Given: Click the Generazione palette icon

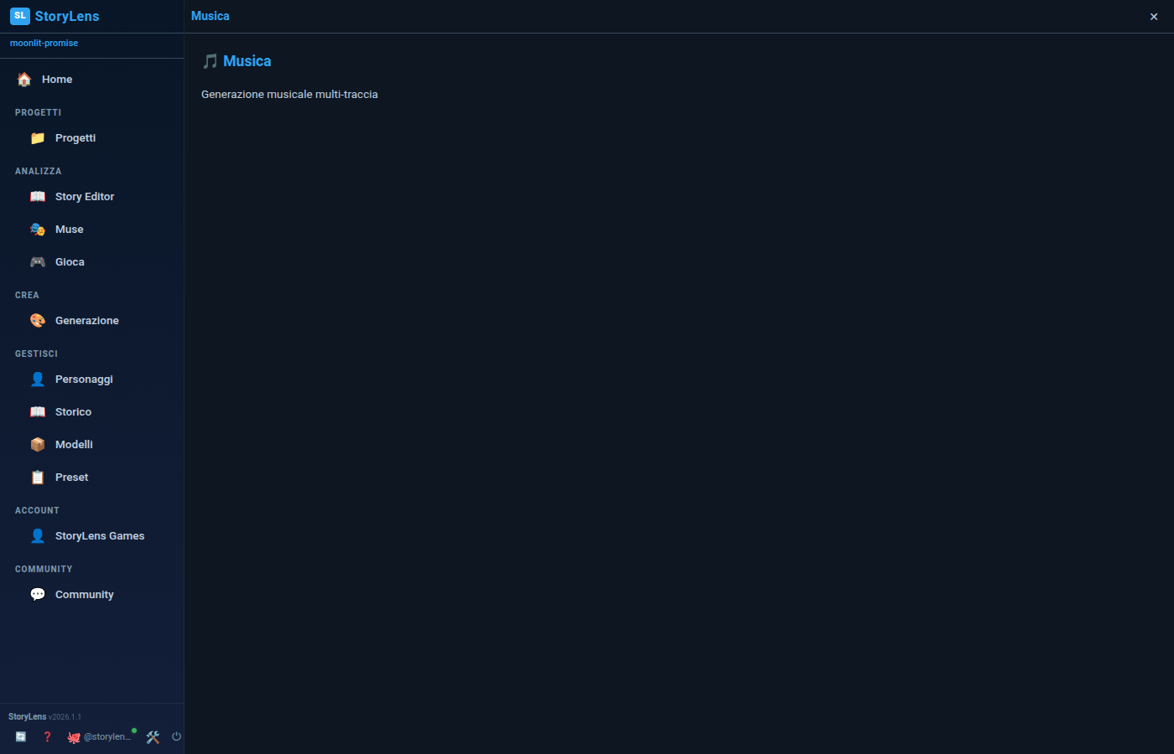Looking at the screenshot, I should [x=38, y=320].
